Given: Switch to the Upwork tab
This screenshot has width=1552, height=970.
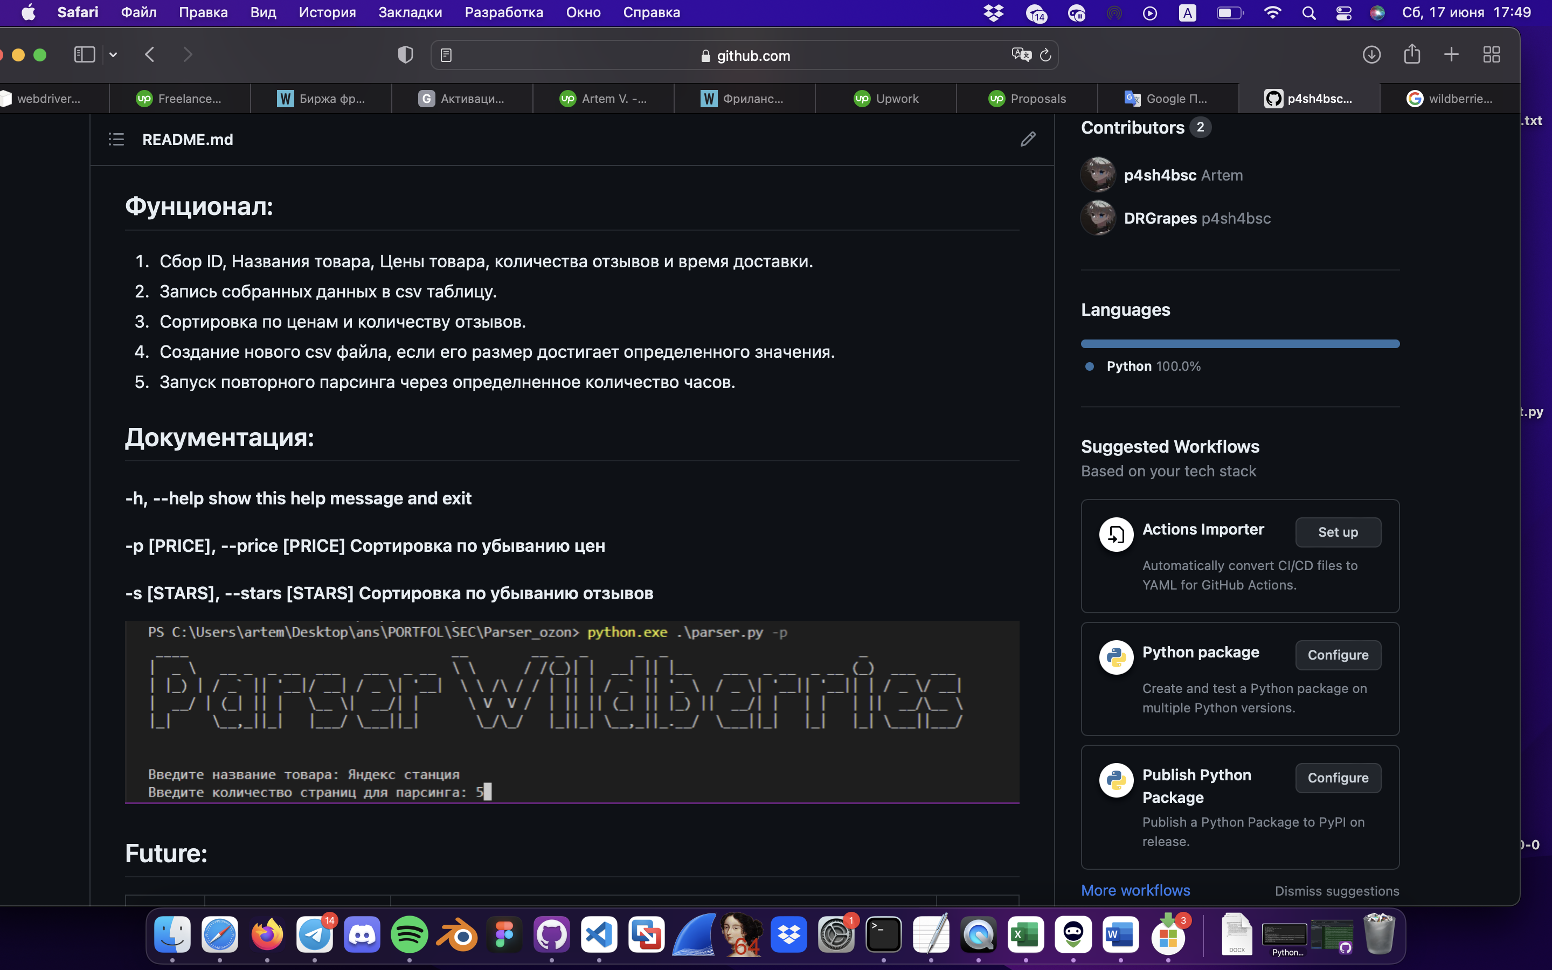Looking at the screenshot, I should click(x=885, y=98).
